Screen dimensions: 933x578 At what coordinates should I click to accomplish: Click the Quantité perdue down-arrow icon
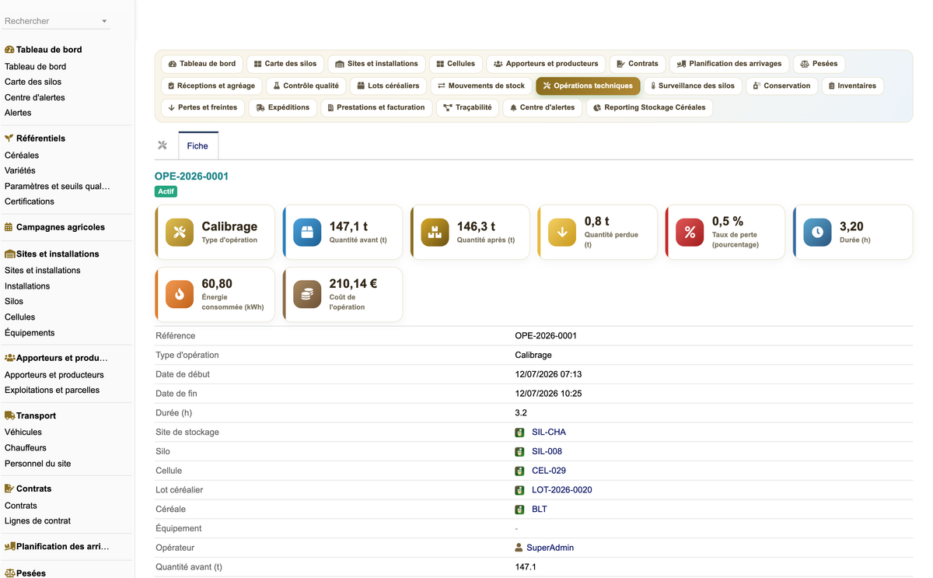[562, 233]
